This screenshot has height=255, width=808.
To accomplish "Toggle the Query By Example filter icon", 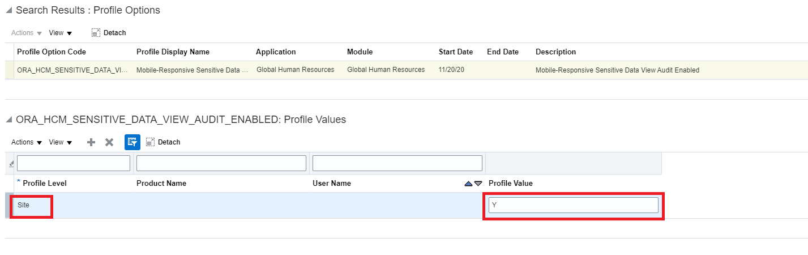I will (132, 142).
